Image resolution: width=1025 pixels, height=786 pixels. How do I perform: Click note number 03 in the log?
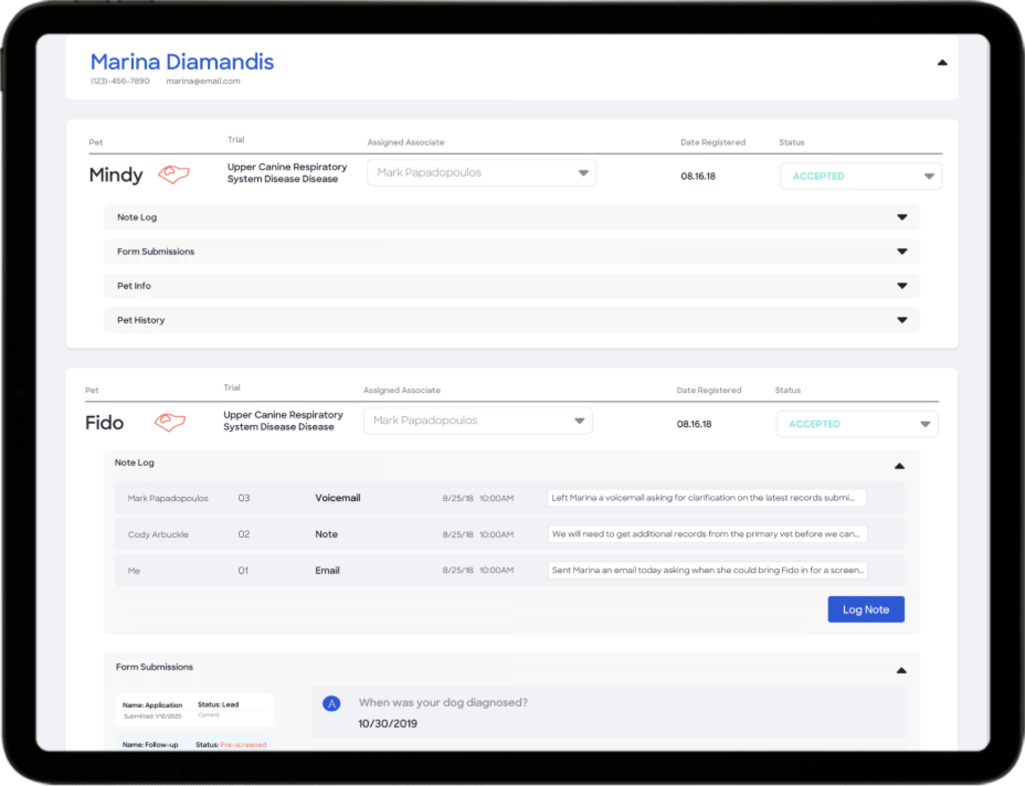point(244,498)
